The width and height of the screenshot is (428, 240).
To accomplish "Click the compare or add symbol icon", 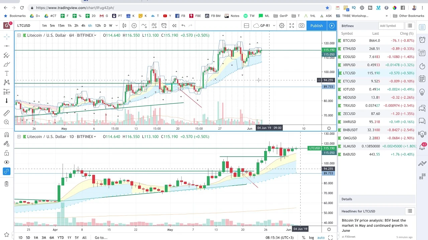I will click(x=134, y=26).
